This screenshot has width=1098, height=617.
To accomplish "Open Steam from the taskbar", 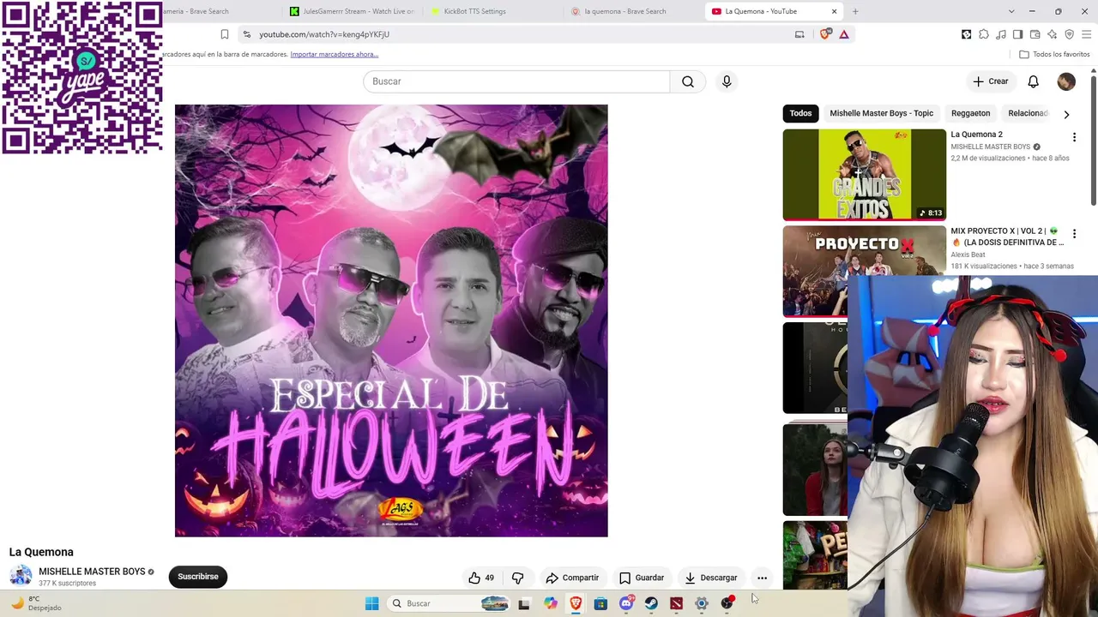I will (651, 603).
